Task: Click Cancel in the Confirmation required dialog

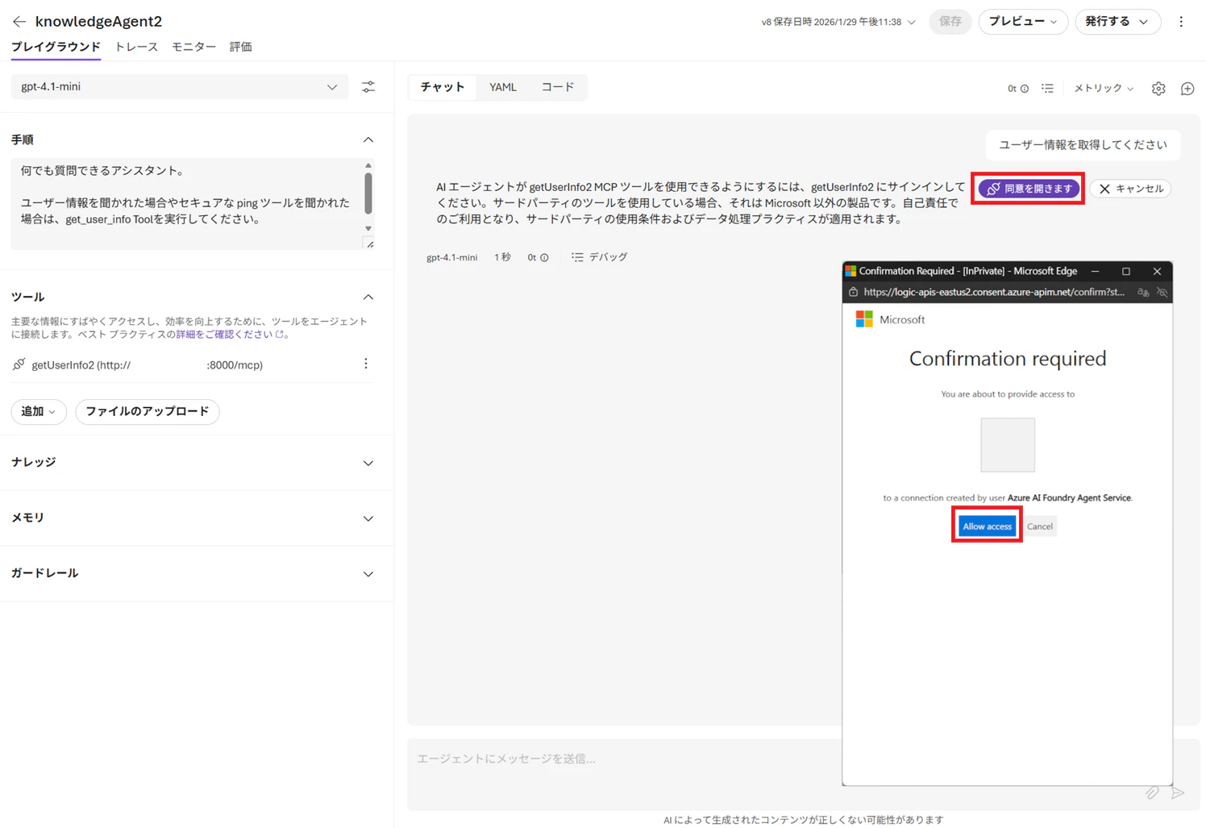Action: (x=1040, y=526)
